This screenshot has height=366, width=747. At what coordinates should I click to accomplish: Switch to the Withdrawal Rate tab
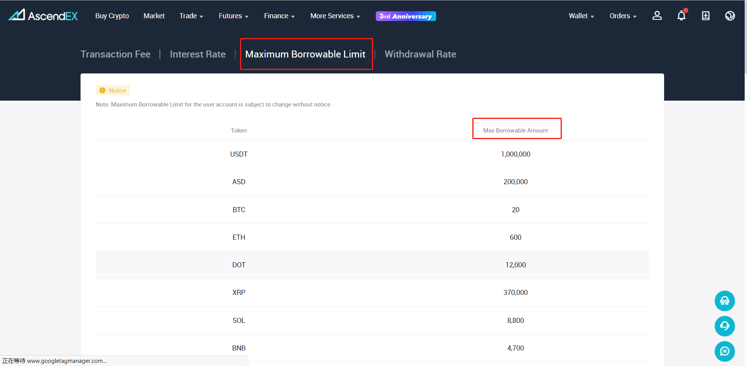(x=420, y=54)
